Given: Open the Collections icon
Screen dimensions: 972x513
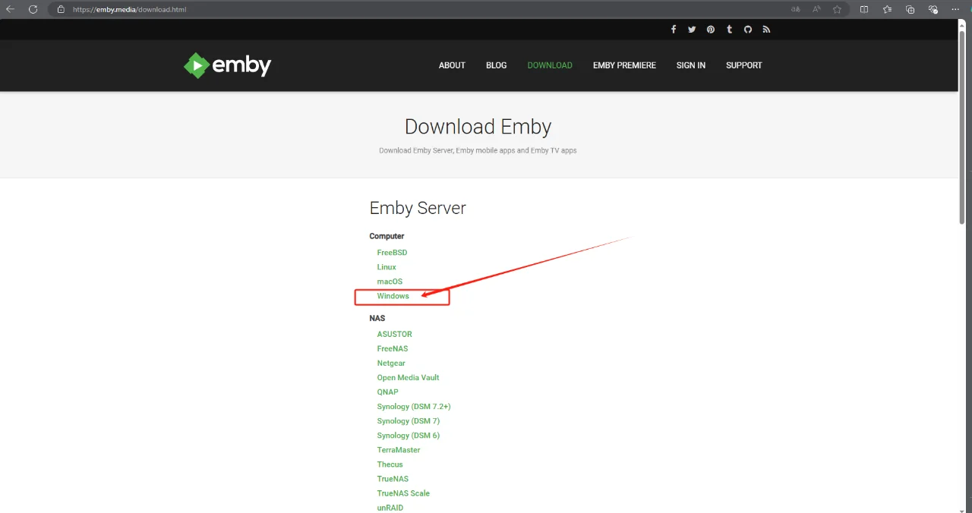Looking at the screenshot, I should [x=910, y=10].
